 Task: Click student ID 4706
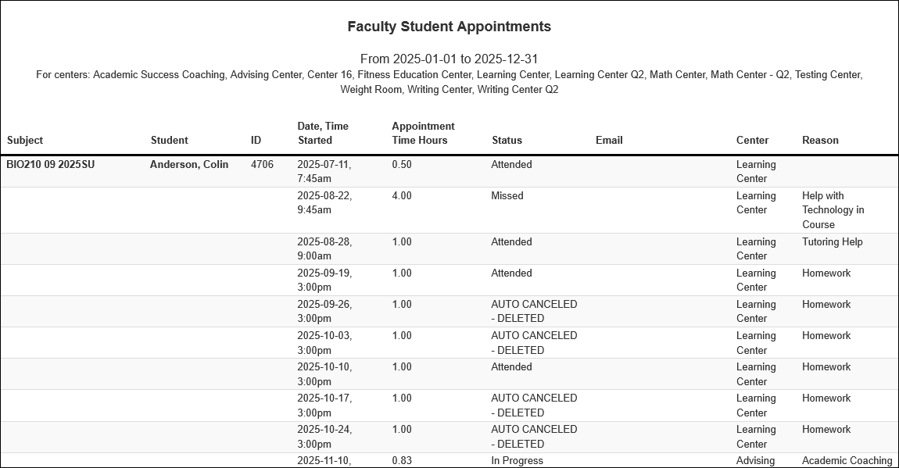point(262,165)
